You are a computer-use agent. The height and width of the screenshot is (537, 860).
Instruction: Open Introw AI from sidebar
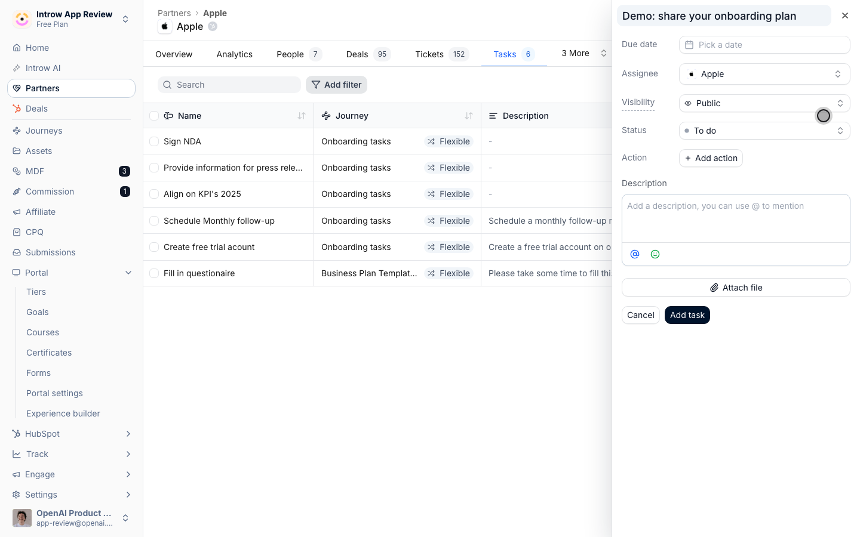pyautogui.click(x=71, y=68)
